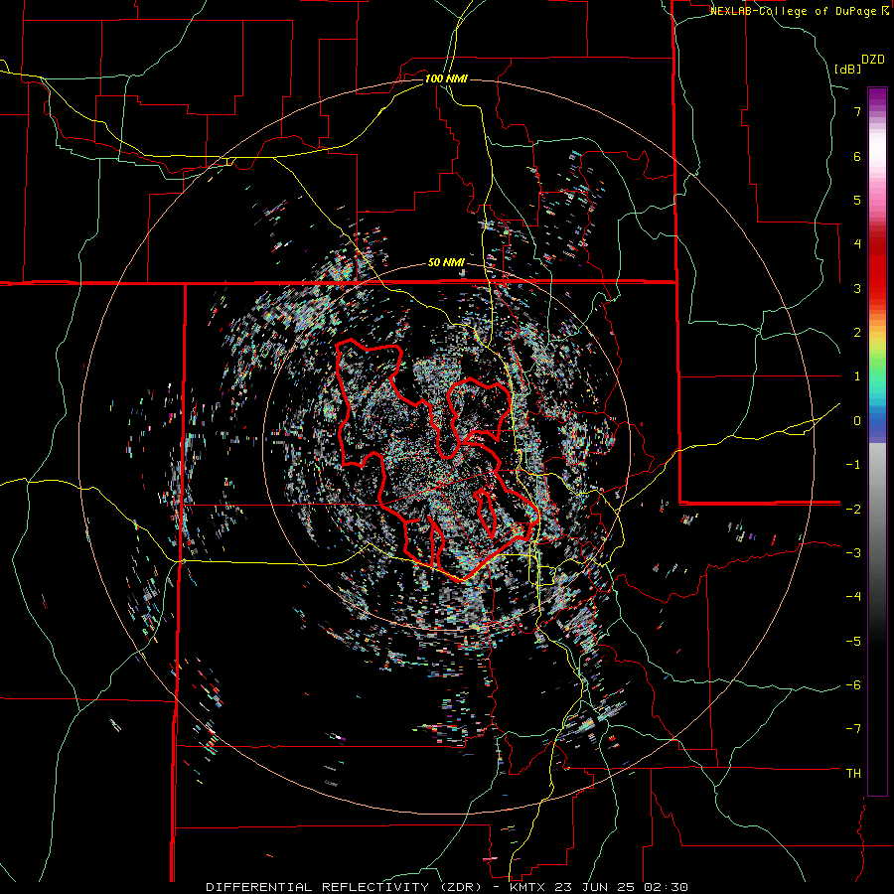Select the -2 value on the scale

[x=853, y=509]
